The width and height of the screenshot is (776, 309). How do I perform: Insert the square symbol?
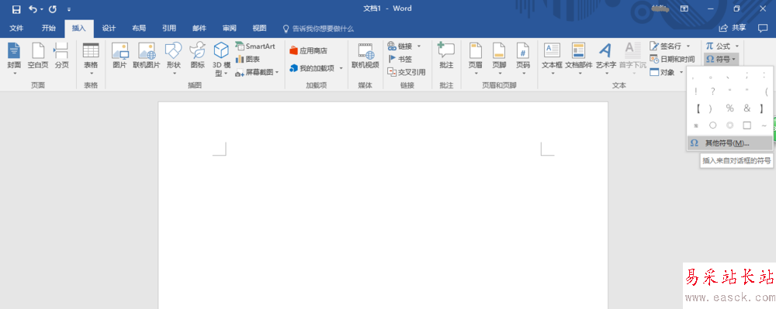click(747, 125)
